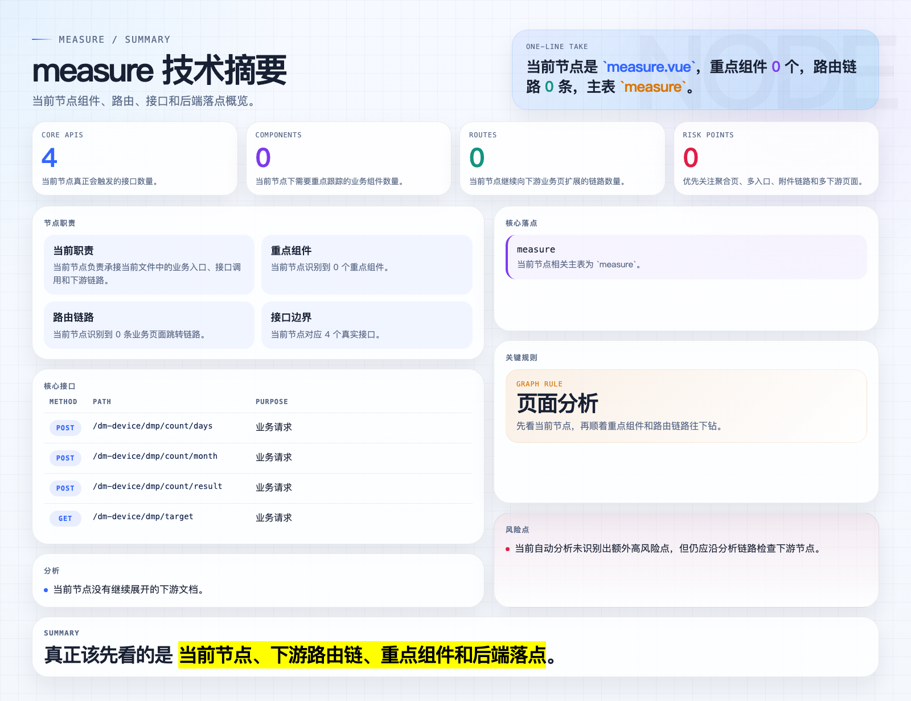This screenshot has height=701, width=911.
Task: Click the POST badge for count/days
Action: [x=65, y=428]
